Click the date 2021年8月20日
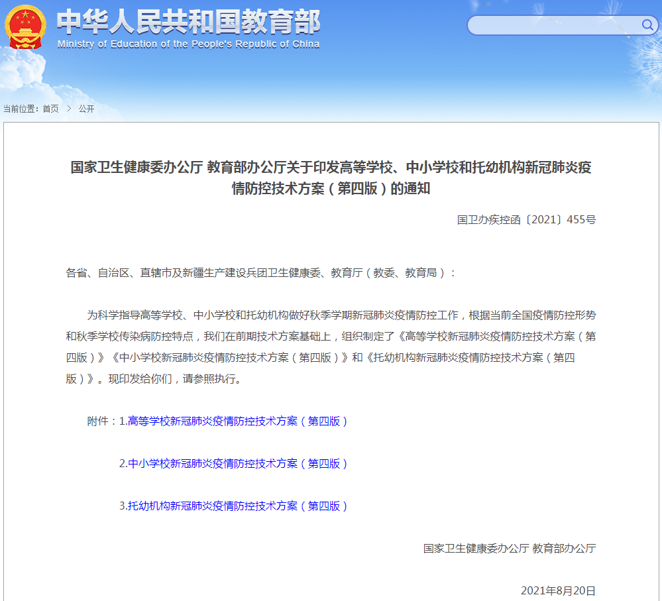This screenshot has height=601, width=662. pyautogui.click(x=558, y=590)
